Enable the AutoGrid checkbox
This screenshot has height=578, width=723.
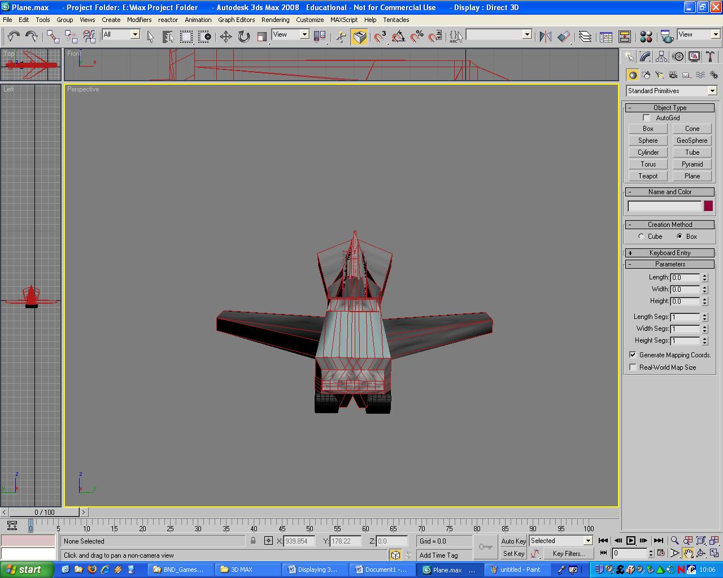coord(646,117)
